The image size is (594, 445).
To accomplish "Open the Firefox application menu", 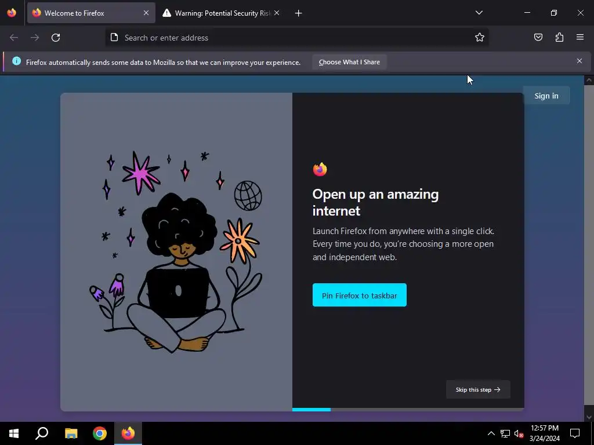I will click(x=580, y=37).
